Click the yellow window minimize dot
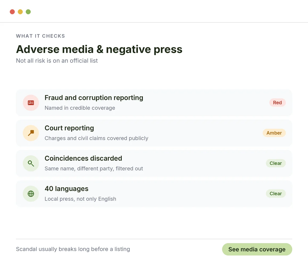The image size is (308, 266). pos(20,12)
